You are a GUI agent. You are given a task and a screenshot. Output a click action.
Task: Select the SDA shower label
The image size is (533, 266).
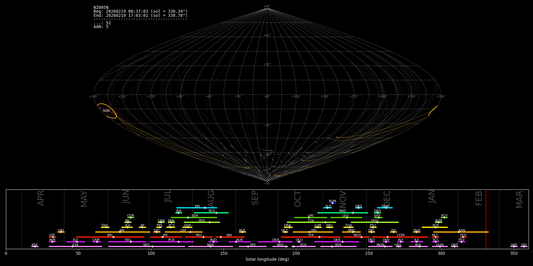point(195,216)
